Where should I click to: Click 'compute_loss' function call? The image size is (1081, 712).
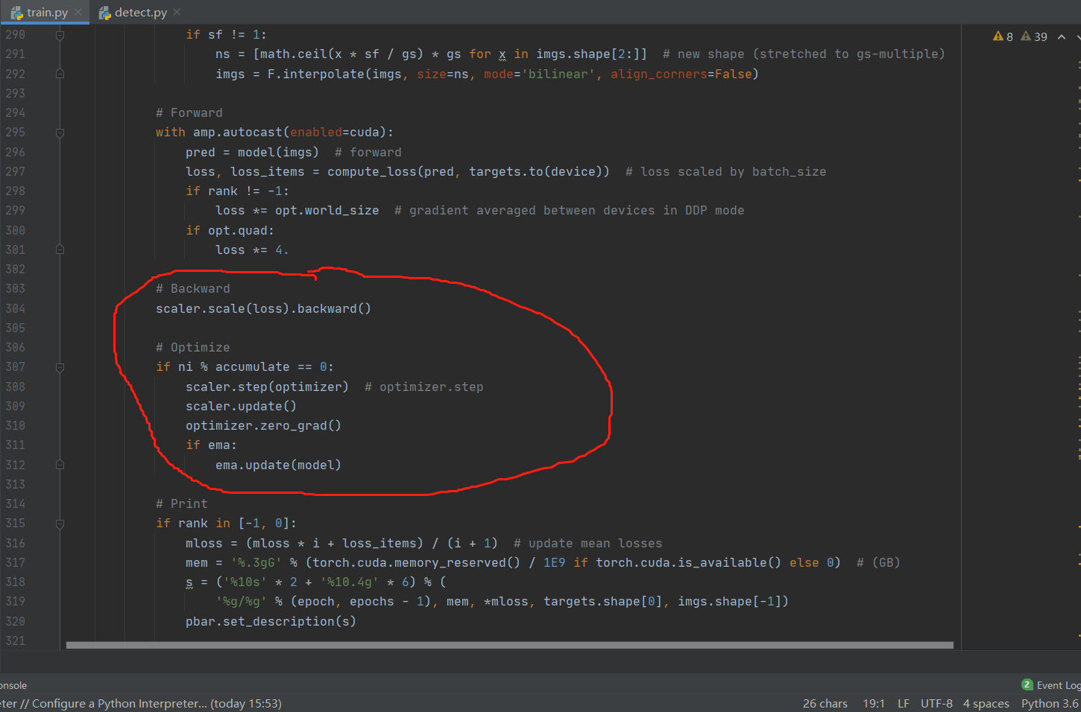pyautogui.click(x=371, y=171)
